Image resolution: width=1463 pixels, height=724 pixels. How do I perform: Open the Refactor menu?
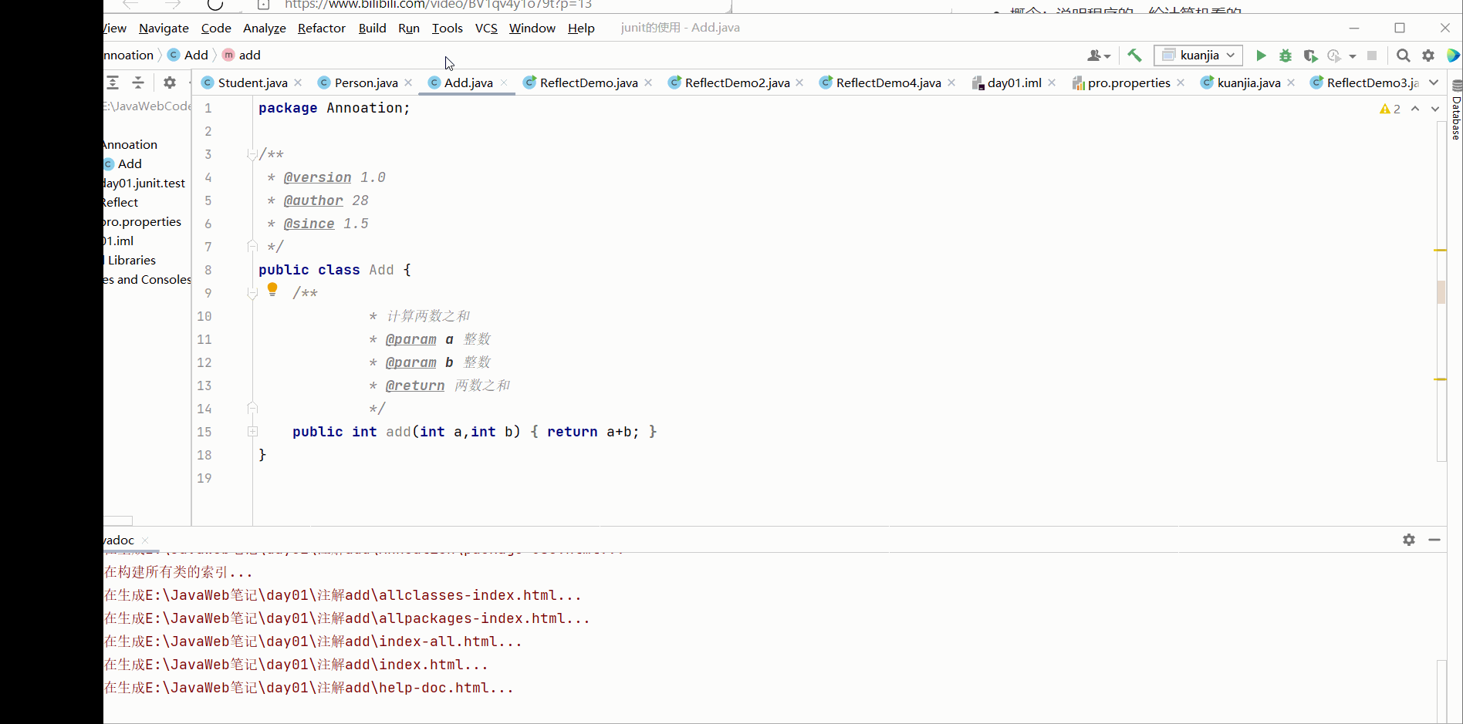[322, 28]
